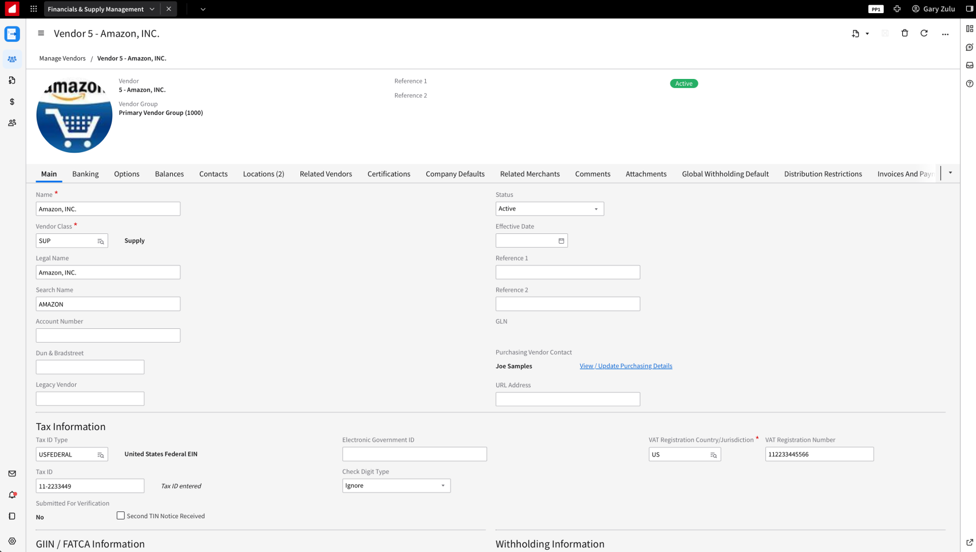The height and width of the screenshot is (552, 976).
Task: Switch to the Locations (2) tab
Action: 263,174
